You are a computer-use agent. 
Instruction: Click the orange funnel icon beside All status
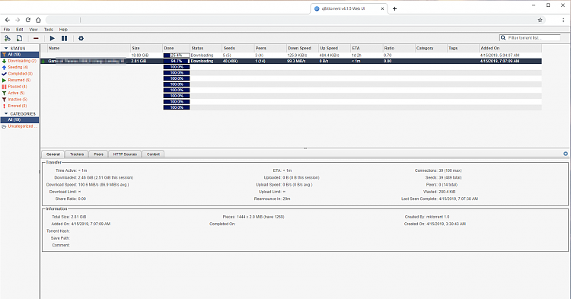(x=5, y=55)
